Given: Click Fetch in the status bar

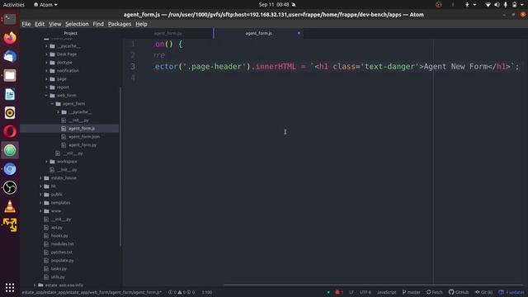Looking at the screenshot, I should click(x=435, y=292).
